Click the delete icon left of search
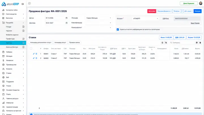The image size is (204, 115). (x=162, y=43)
